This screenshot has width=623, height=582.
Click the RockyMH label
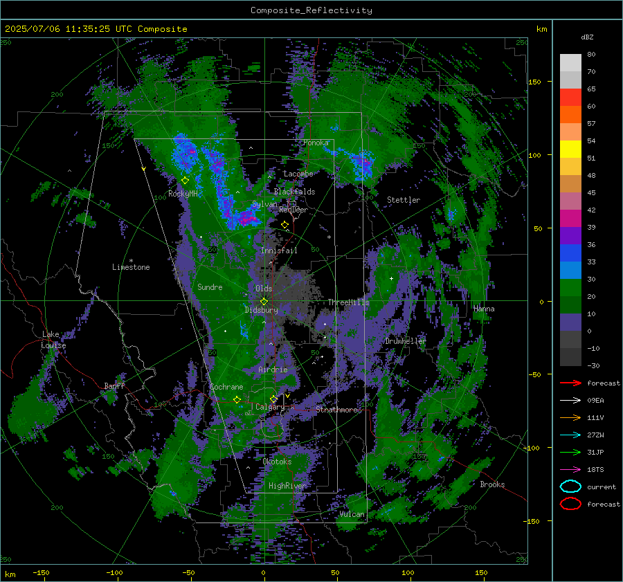183,194
